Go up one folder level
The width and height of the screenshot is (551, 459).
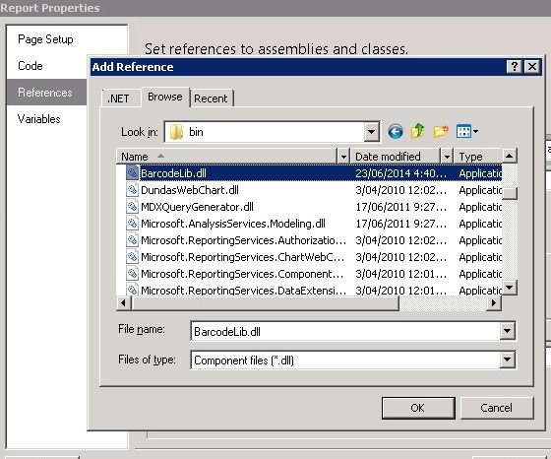[x=418, y=132]
